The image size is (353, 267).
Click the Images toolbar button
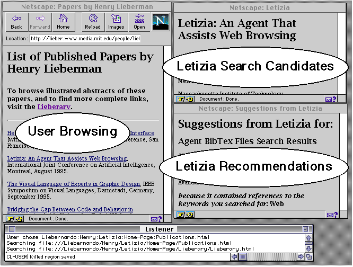(x=116, y=22)
